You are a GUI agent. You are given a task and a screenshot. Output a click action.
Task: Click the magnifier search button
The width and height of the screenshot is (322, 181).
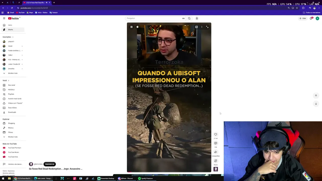189,18
